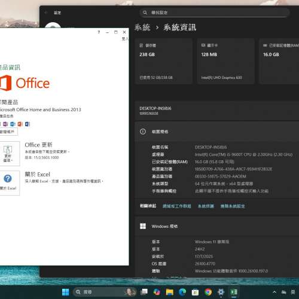
Task: Open Task View from the taskbar
Action: [144, 292]
